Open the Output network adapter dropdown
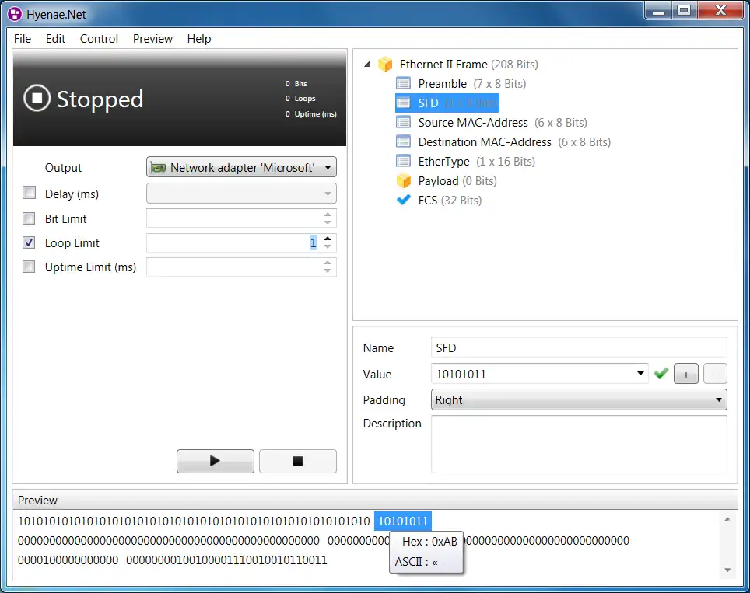Viewport: 750px width, 593px height. [241, 167]
